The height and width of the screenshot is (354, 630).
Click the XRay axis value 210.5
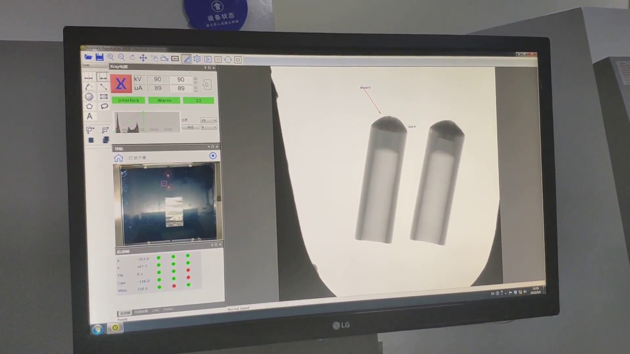[143, 289]
